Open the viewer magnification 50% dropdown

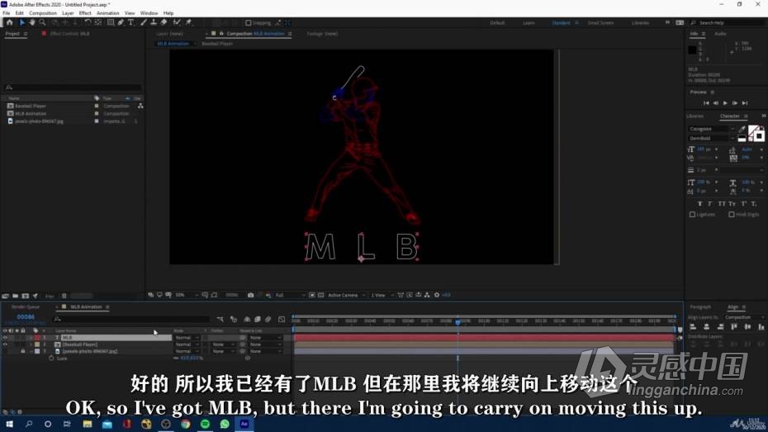pos(187,295)
